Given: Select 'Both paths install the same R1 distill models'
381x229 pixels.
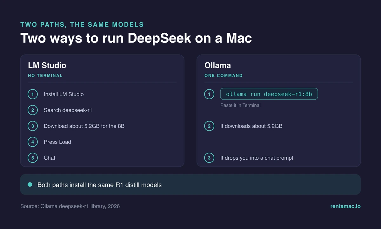Looking at the screenshot, I should (99, 184).
